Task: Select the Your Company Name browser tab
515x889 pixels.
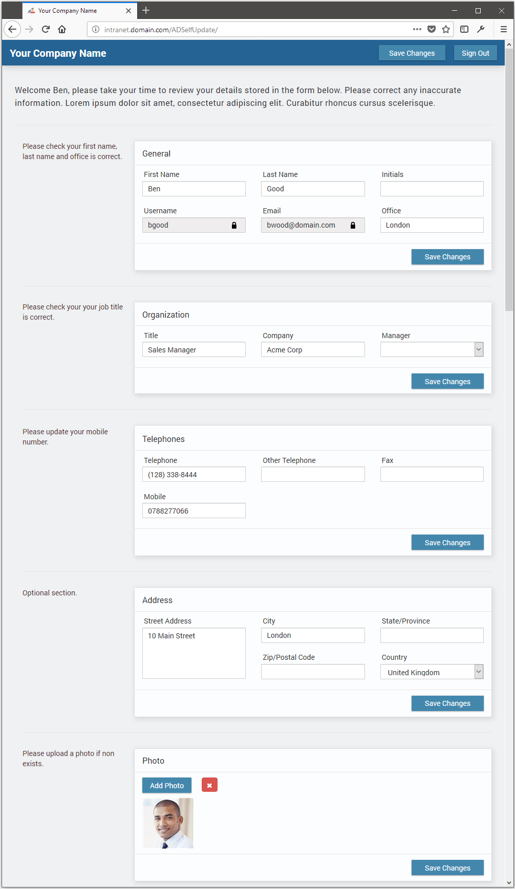Action: 79,11
